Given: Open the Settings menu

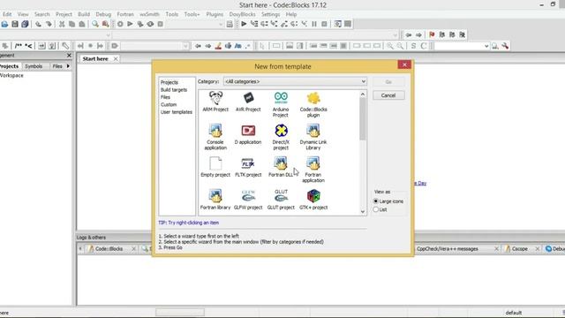Looking at the screenshot, I should (271, 14).
